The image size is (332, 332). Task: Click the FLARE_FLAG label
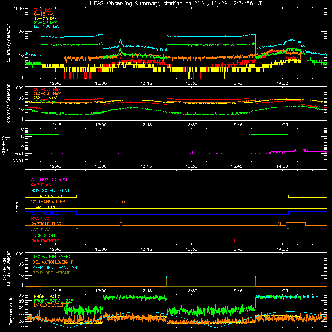point(43,207)
